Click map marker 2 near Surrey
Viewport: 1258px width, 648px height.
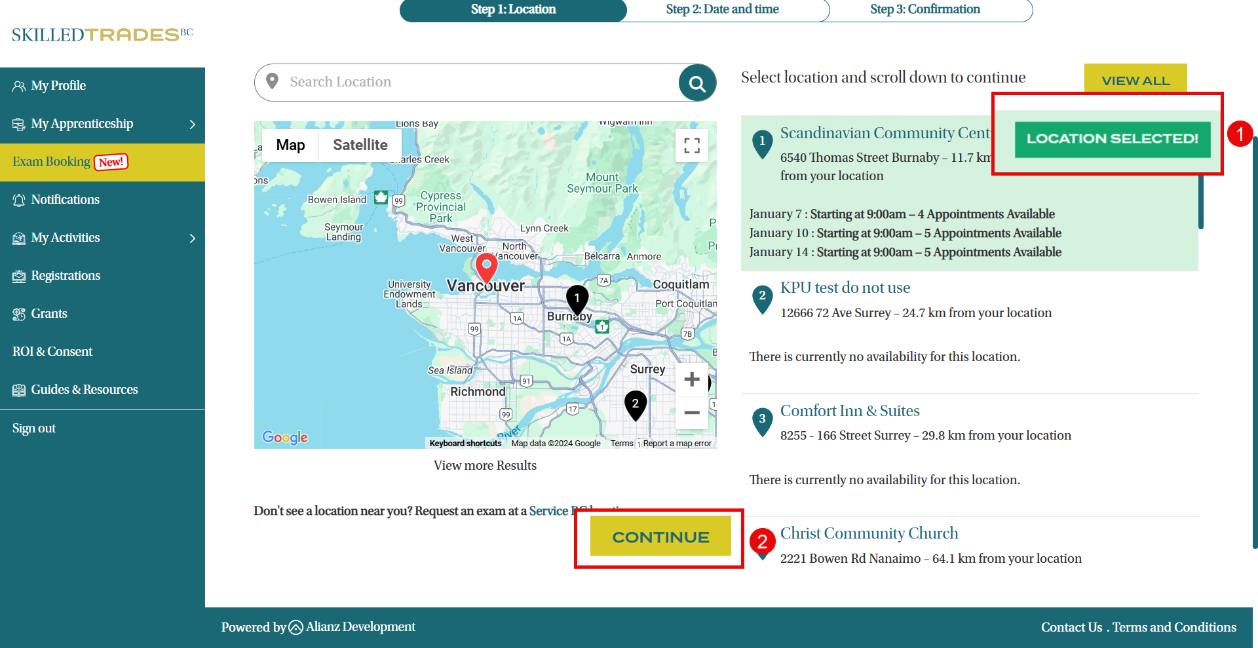tap(635, 405)
